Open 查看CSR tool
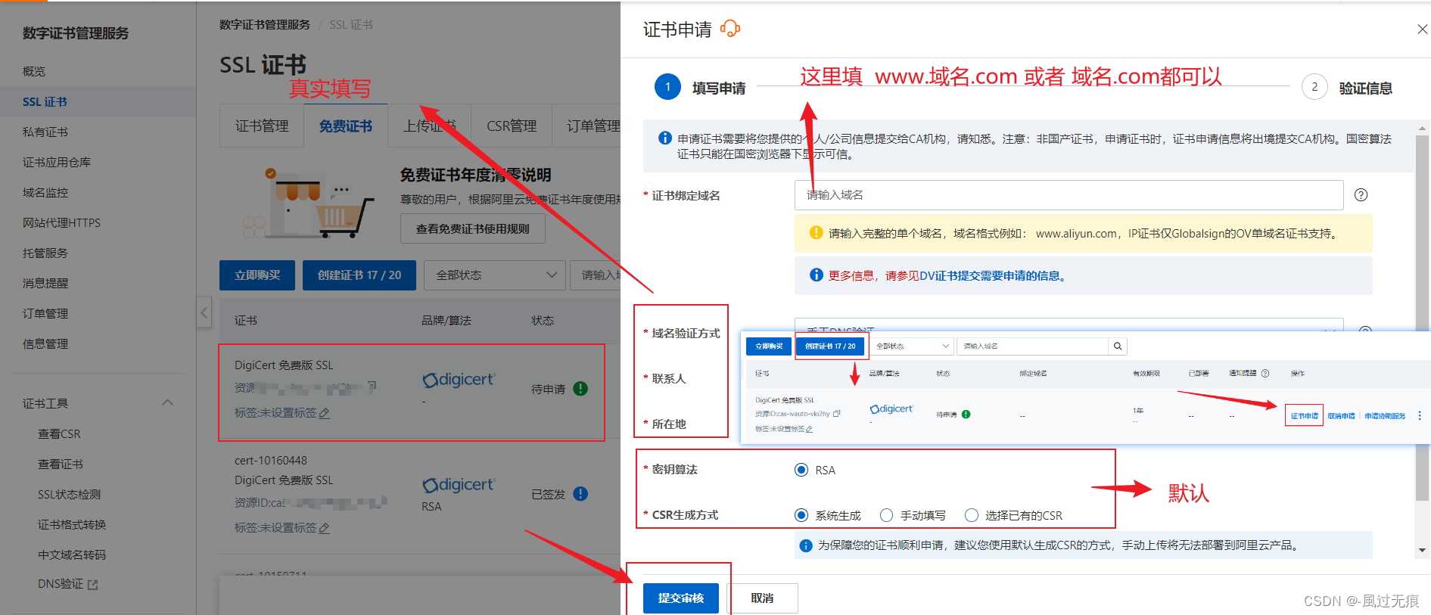The width and height of the screenshot is (1431, 615). (x=59, y=433)
